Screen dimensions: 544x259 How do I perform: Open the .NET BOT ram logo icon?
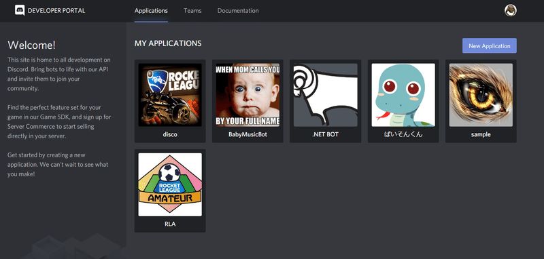click(x=326, y=95)
